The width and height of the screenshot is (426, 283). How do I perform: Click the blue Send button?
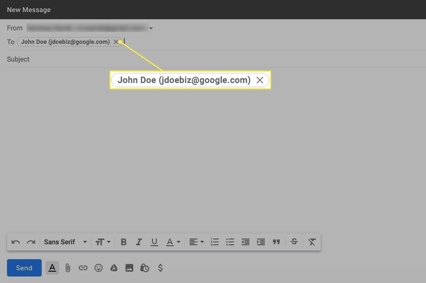click(x=24, y=268)
